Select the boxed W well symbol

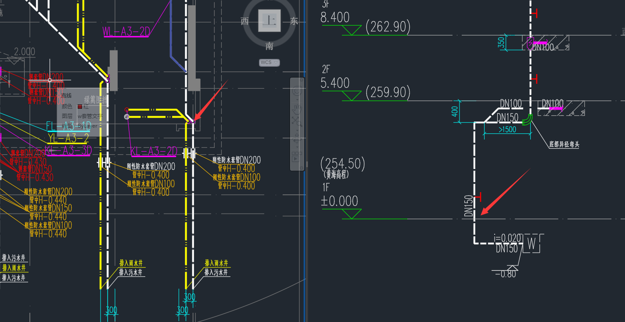click(532, 244)
